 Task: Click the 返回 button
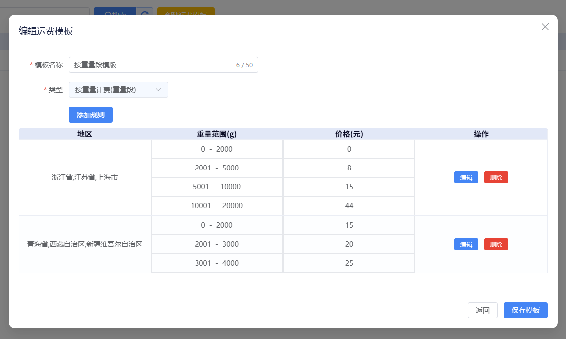pyautogui.click(x=483, y=310)
